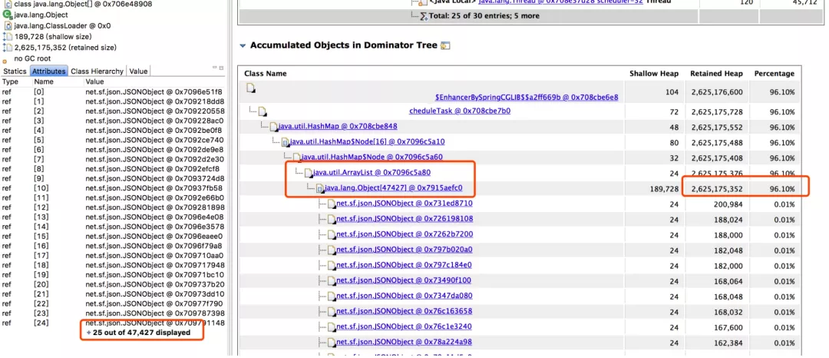Open the java.util.HashMap$Node @ 0x7096c5a60 link
829x358 pixels.
pyautogui.click(x=372, y=157)
